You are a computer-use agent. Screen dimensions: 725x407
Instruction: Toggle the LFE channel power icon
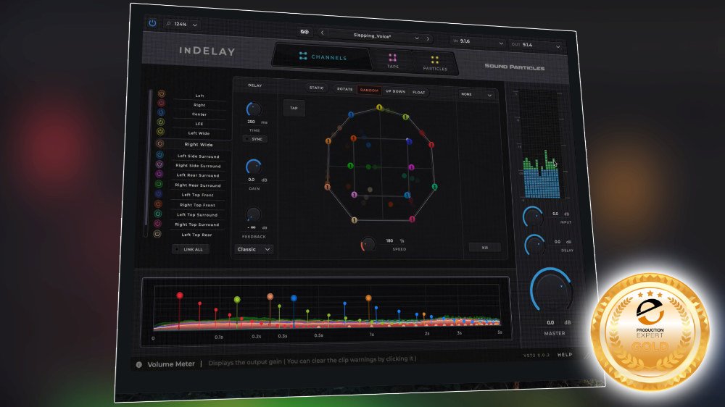coord(161,122)
